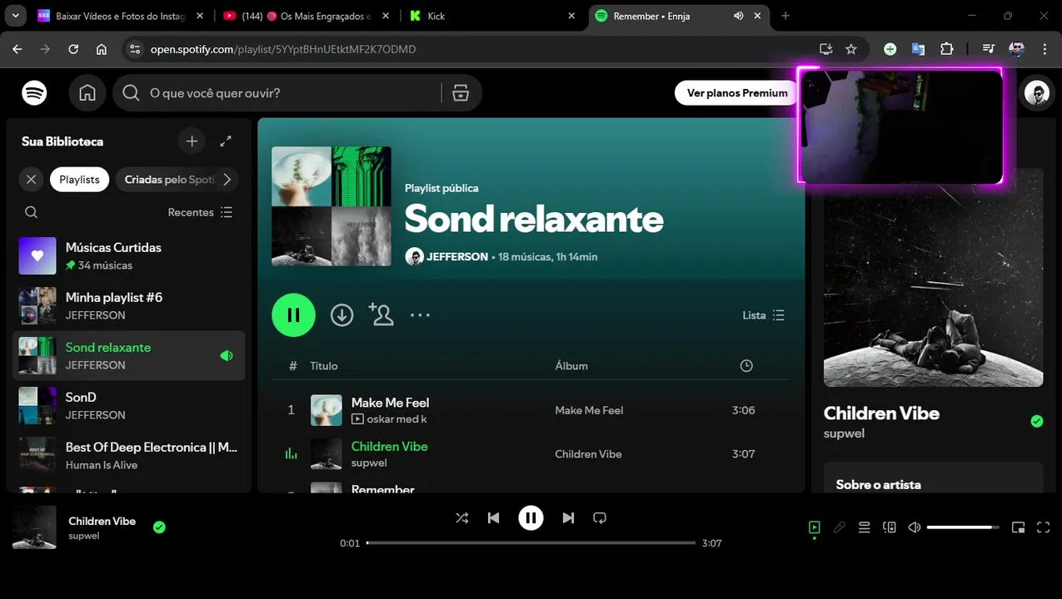This screenshot has width=1062, height=599.
Task: Toggle repeat mode
Action: click(x=600, y=517)
